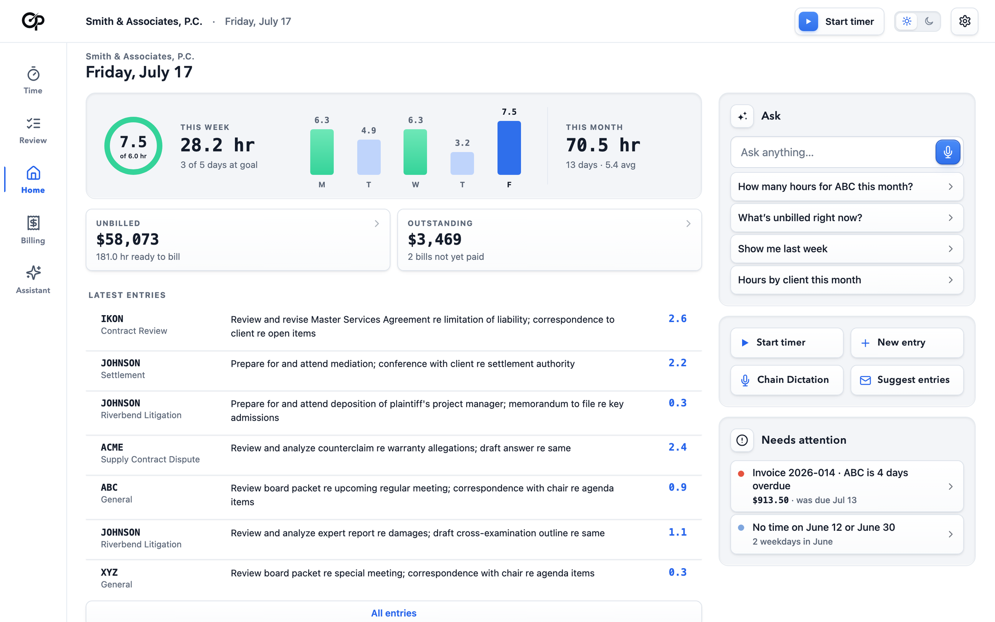Open the JOHNSON Settlement entry
Image resolution: width=995 pixels, height=622 pixels.
click(x=393, y=370)
